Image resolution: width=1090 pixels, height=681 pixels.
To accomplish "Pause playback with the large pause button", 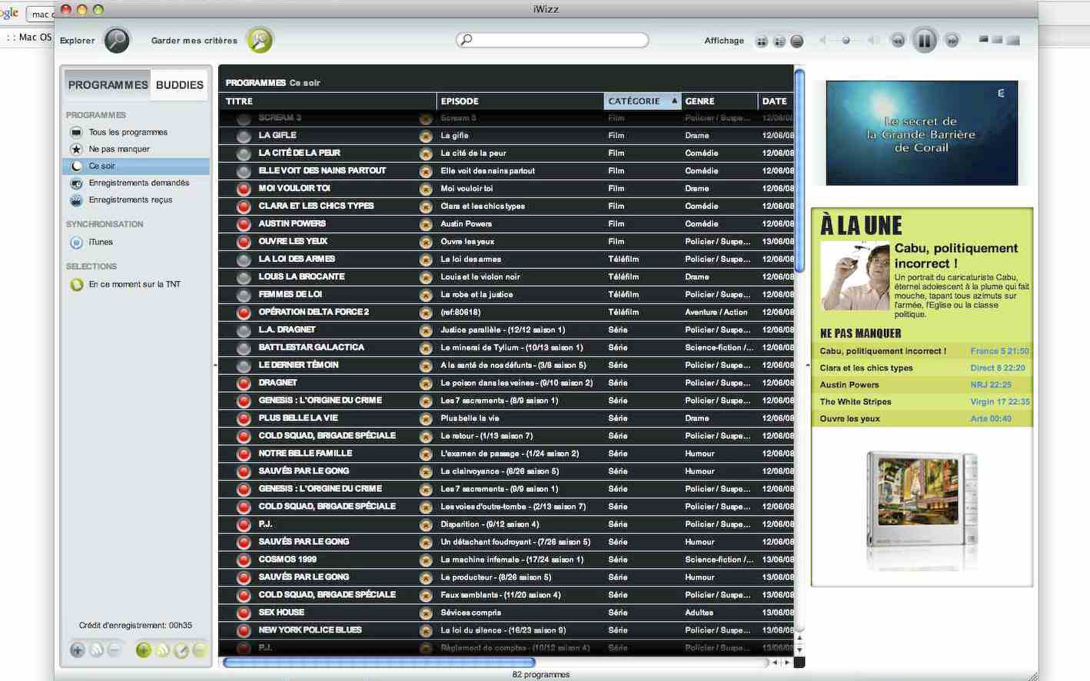I will click(x=925, y=40).
